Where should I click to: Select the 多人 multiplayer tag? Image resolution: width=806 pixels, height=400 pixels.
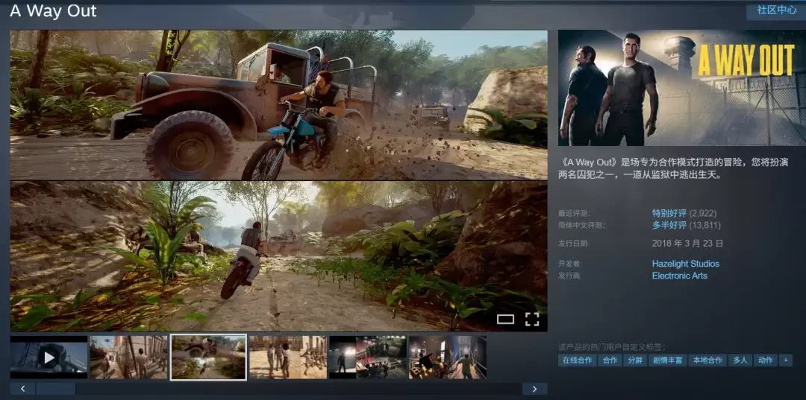[x=740, y=360]
